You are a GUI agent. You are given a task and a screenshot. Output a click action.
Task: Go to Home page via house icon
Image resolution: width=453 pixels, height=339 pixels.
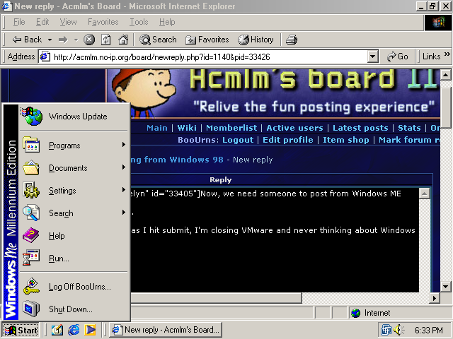point(123,40)
